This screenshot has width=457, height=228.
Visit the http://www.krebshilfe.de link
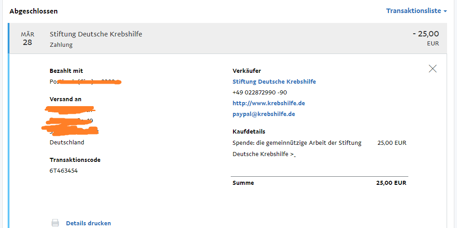tap(269, 103)
